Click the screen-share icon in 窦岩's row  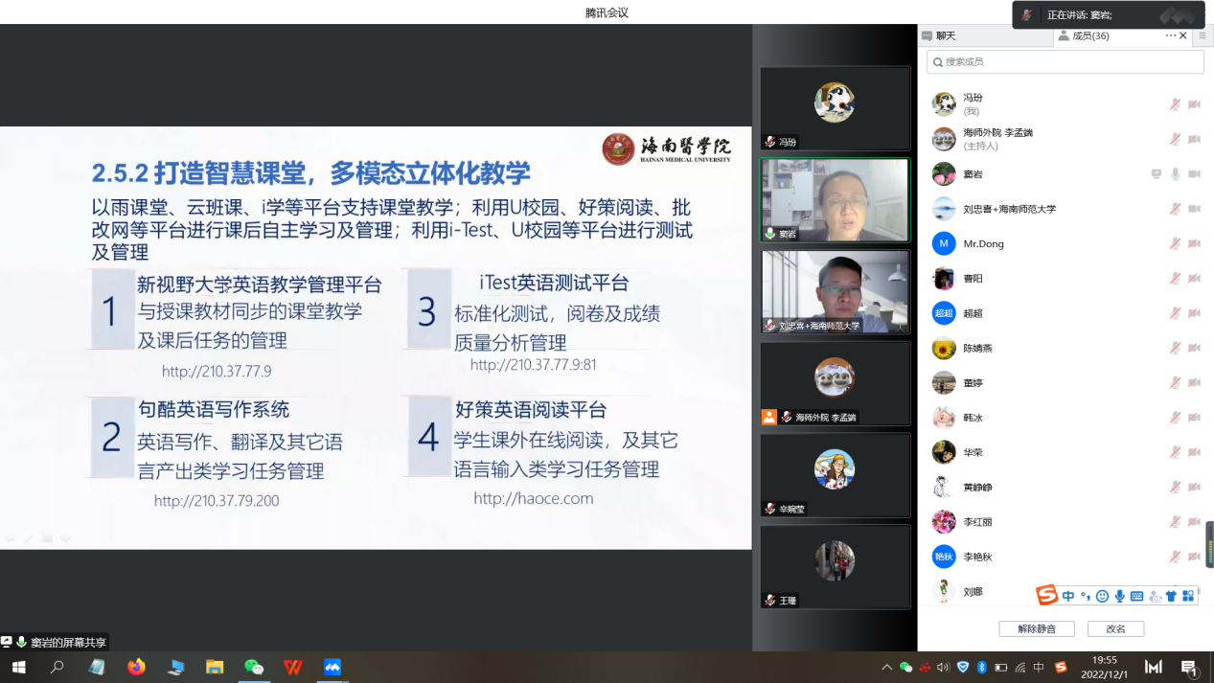tap(1157, 174)
